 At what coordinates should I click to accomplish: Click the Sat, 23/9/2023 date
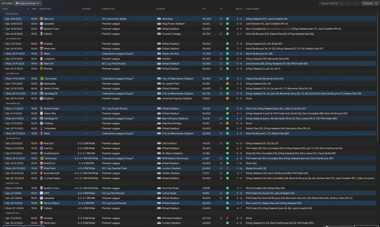[x=14, y=59]
